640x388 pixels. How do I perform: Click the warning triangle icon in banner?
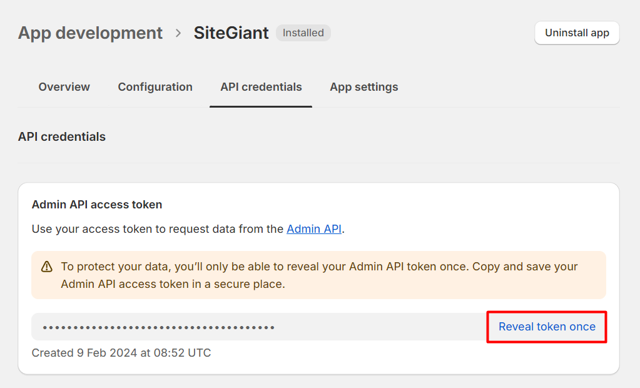47,267
